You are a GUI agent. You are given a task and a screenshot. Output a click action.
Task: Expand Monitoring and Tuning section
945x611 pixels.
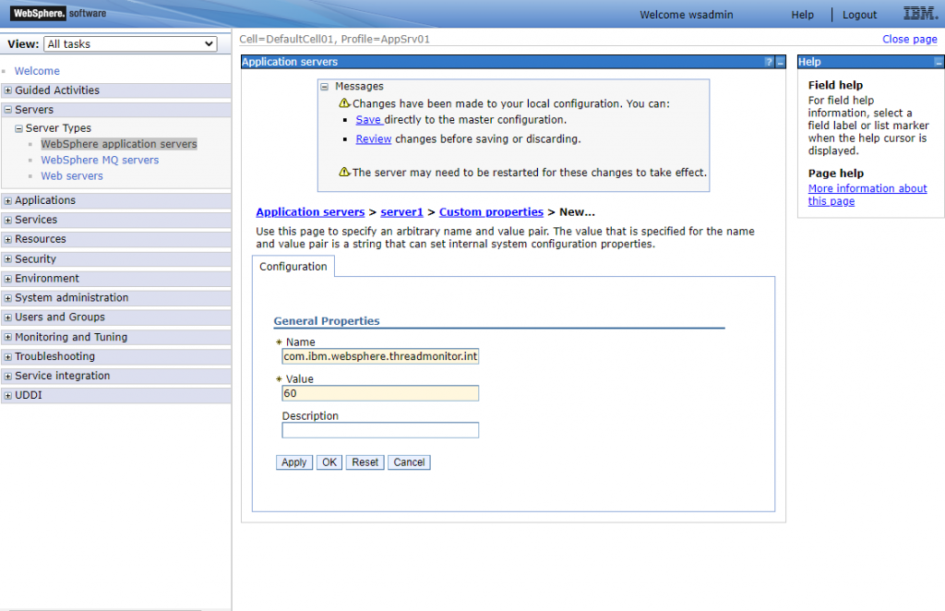(7, 337)
